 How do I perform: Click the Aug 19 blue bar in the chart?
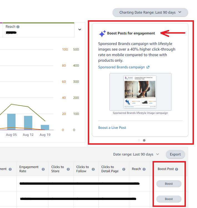coord(45,127)
